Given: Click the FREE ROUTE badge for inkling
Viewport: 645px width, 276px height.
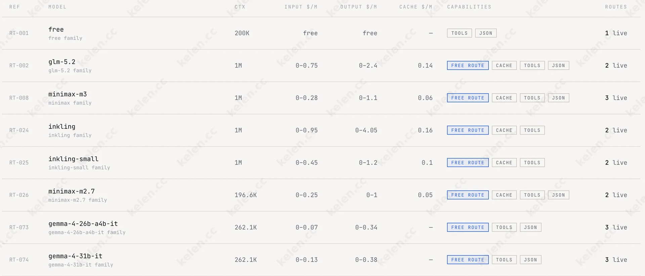Looking at the screenshot, I should click(468, 130).
